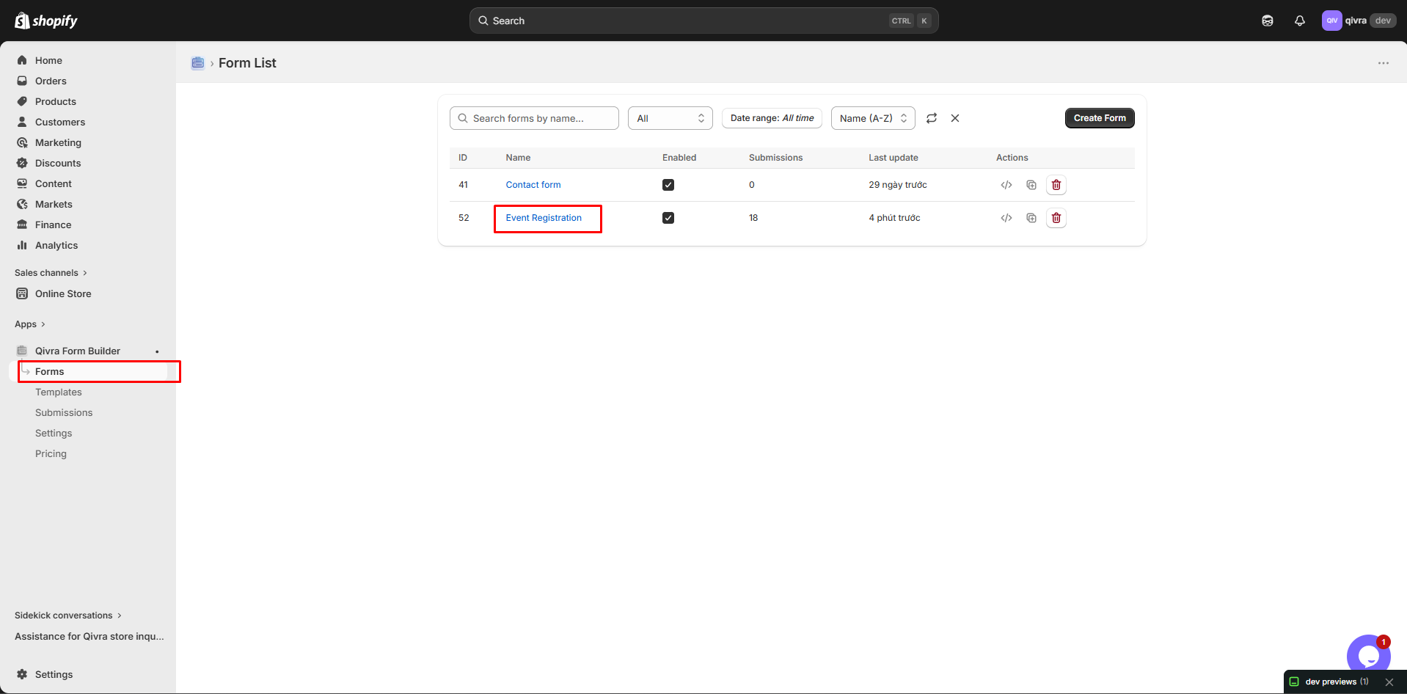Delete the Event Registration form

[x=1056, y=218]
